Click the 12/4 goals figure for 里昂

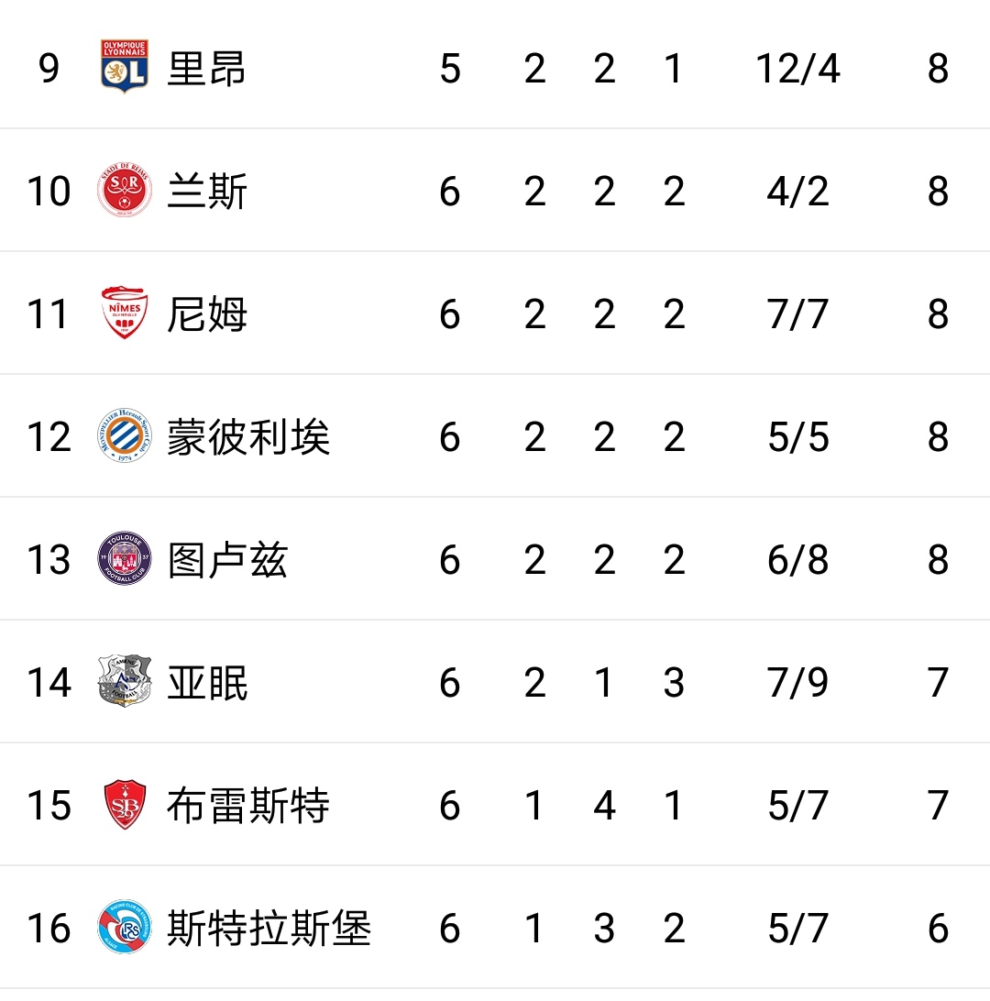click(797, 69)
